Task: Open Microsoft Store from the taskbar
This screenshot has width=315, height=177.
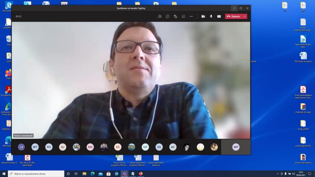Action: 109,174
